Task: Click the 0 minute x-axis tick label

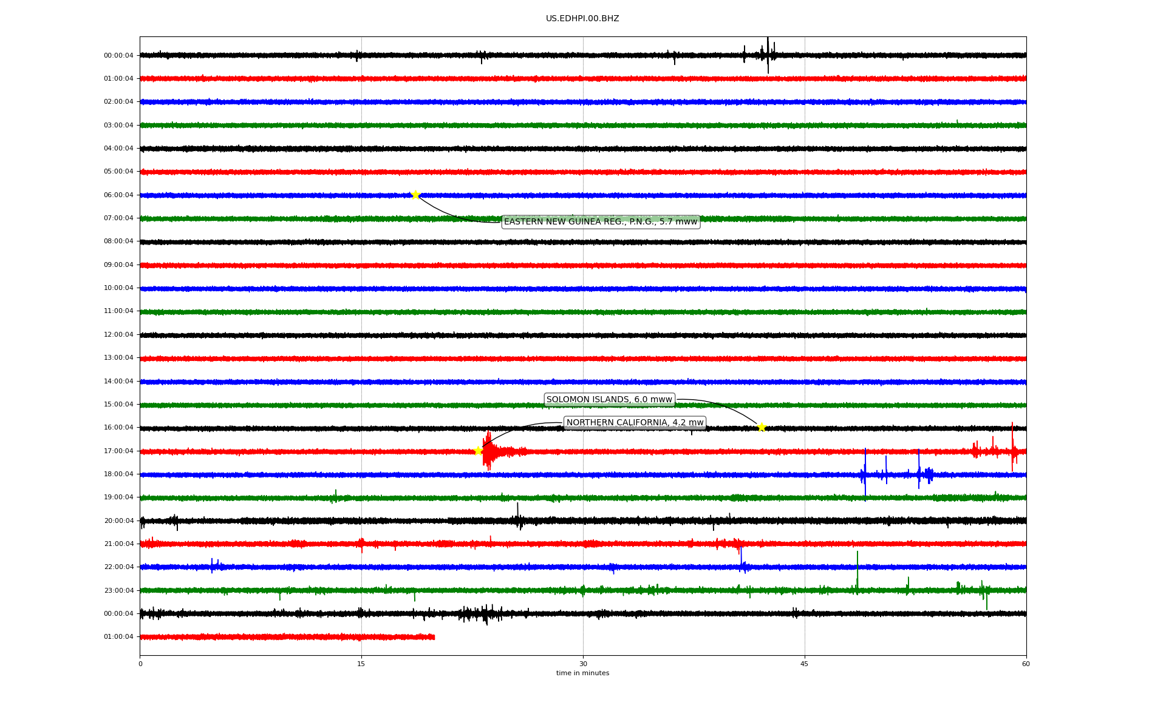Action: click(x=140, y=664)
